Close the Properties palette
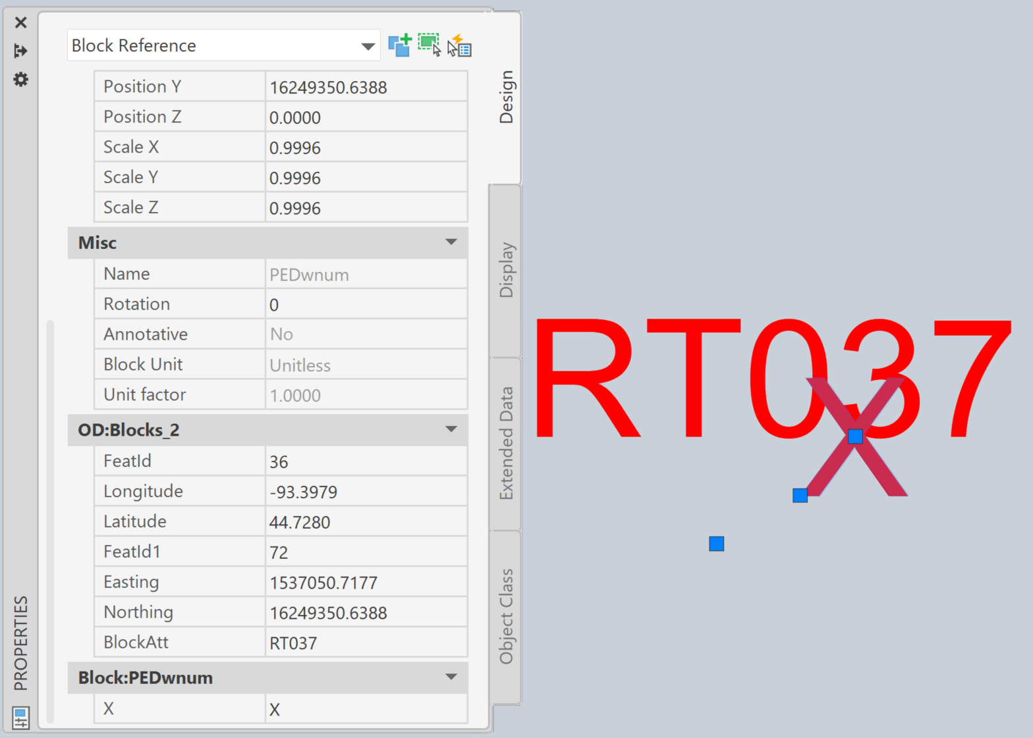The width and height of the screenshot is (1033, 738). click(21, 22)
